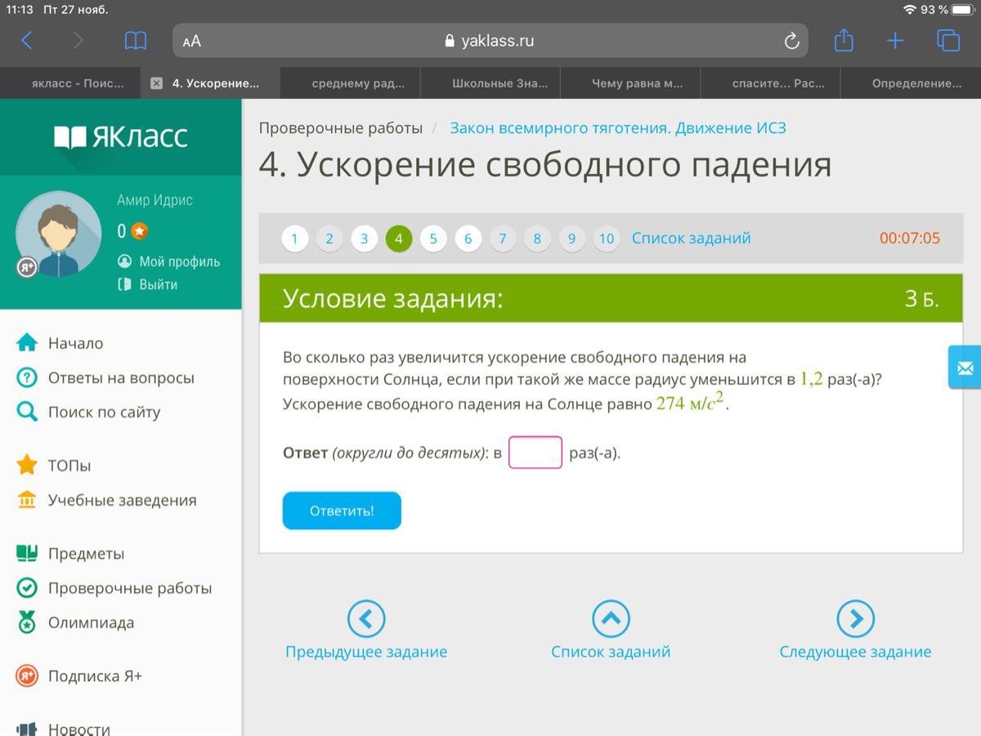Tap the Safari back arrow

pyautogui.click(x=27, y=41)
